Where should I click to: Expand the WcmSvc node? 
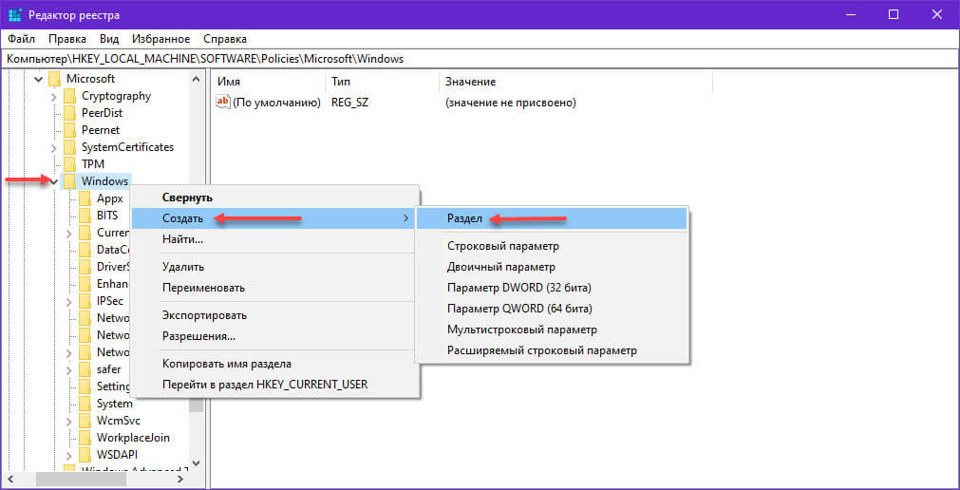[70, 421]
